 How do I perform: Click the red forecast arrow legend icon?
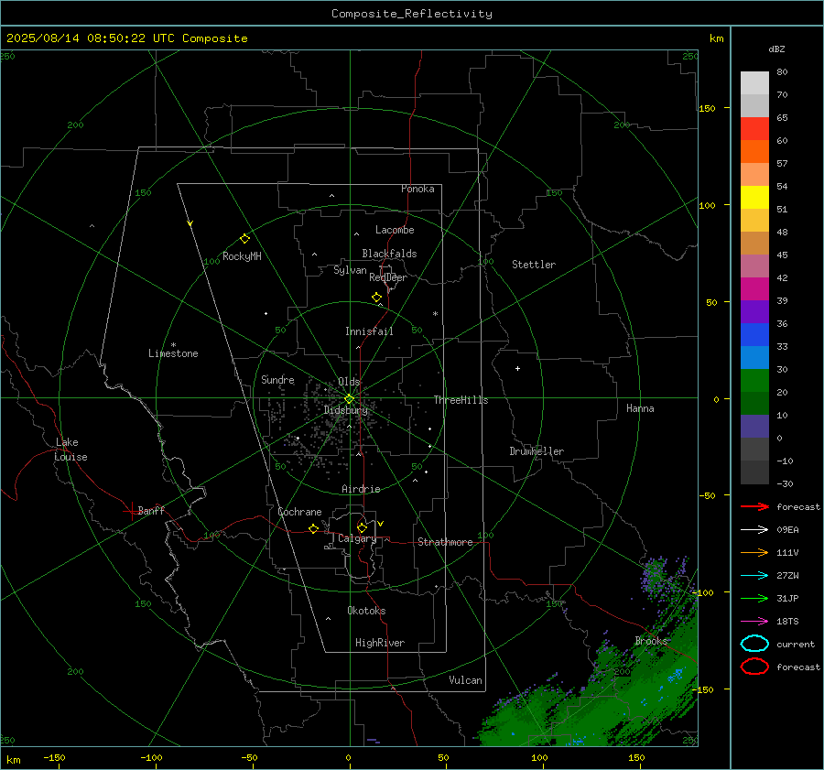pyautogui.click(x=754, y=506)
